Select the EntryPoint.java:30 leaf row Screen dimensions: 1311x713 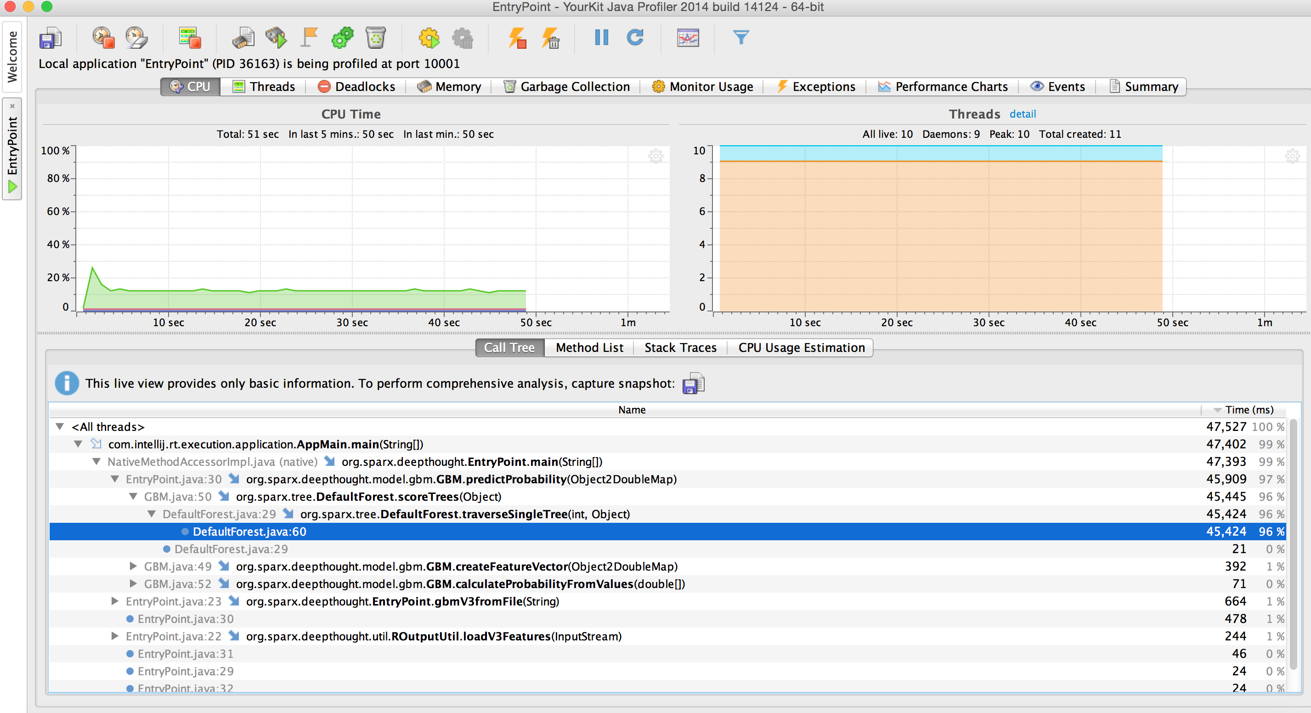coord(667,619)
